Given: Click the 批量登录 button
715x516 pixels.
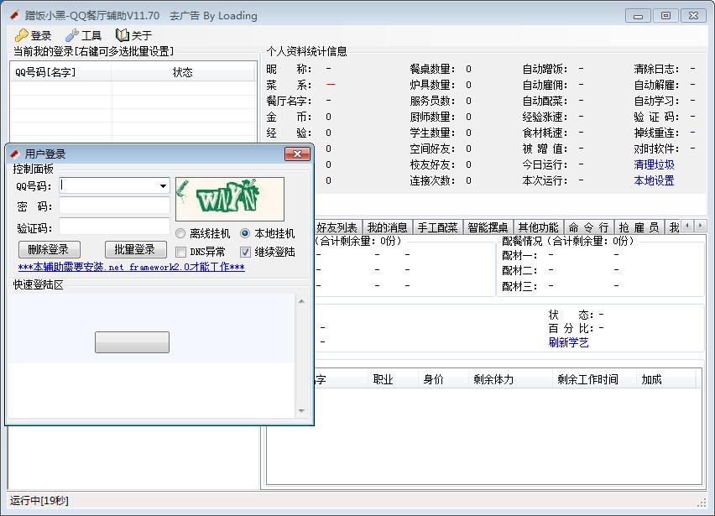Looking at the screenshot, I should click(x=136, y=249).
